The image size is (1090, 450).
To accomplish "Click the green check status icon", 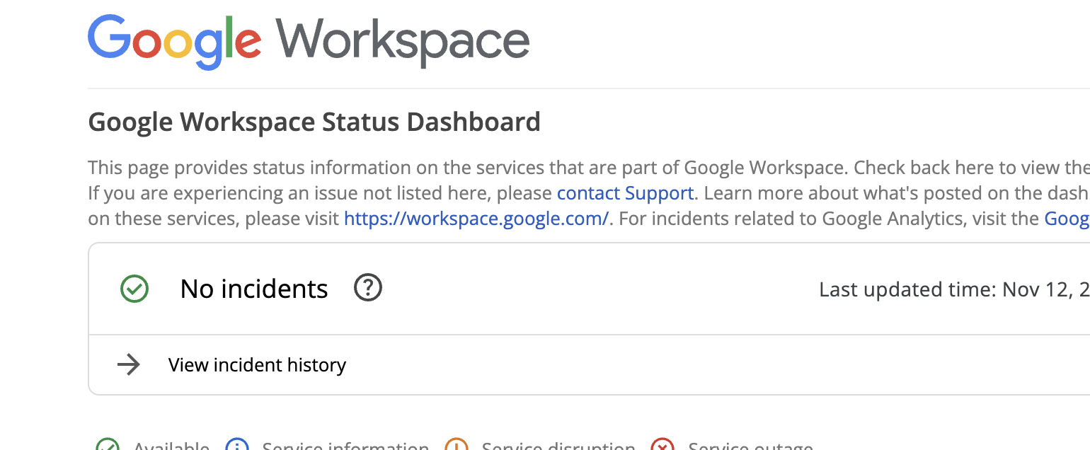I will tap(134, 289).
